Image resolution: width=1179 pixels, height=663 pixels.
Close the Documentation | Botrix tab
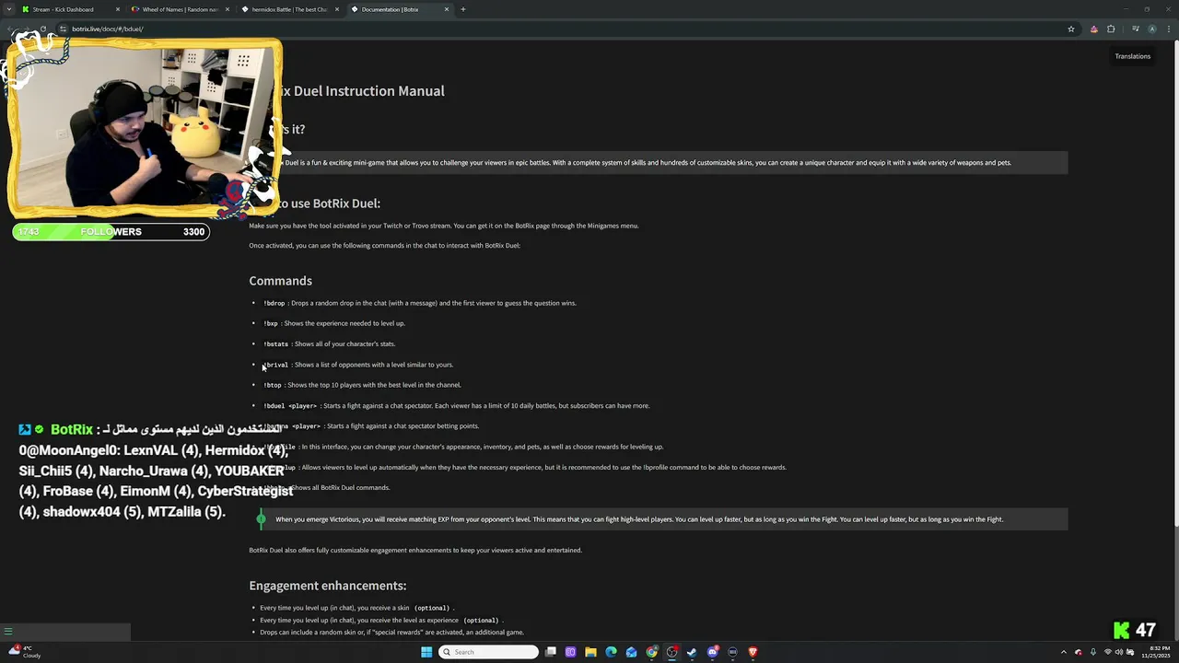(x=447, y=9)
